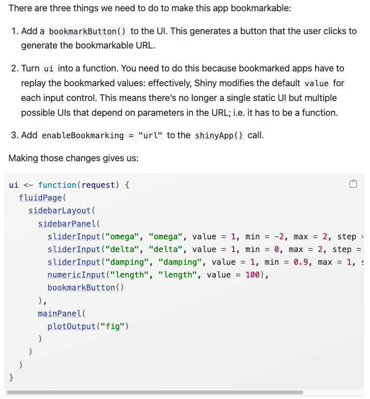Viewport: 370px width, 399px height.
Task: Click the inline ui code in step two
Action: tap(49, 68)
